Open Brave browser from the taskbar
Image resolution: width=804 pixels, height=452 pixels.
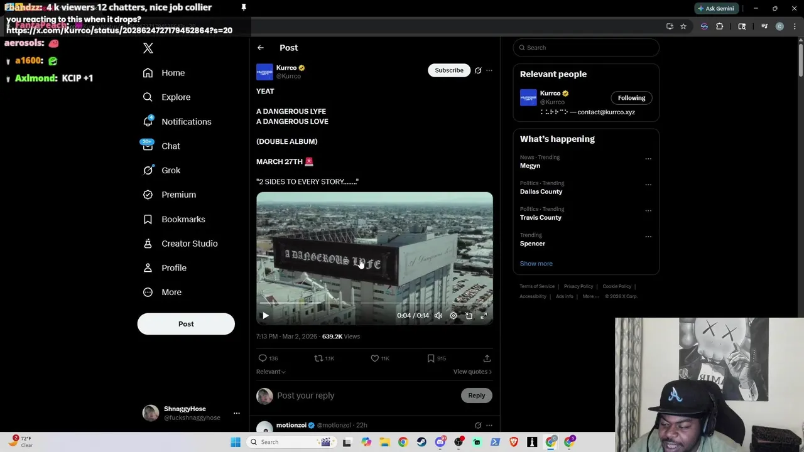click(514, 442)
